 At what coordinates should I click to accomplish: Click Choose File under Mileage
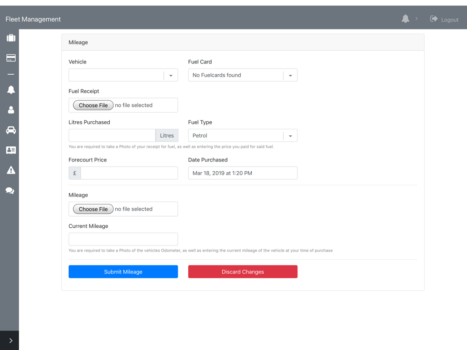(93, 209)
